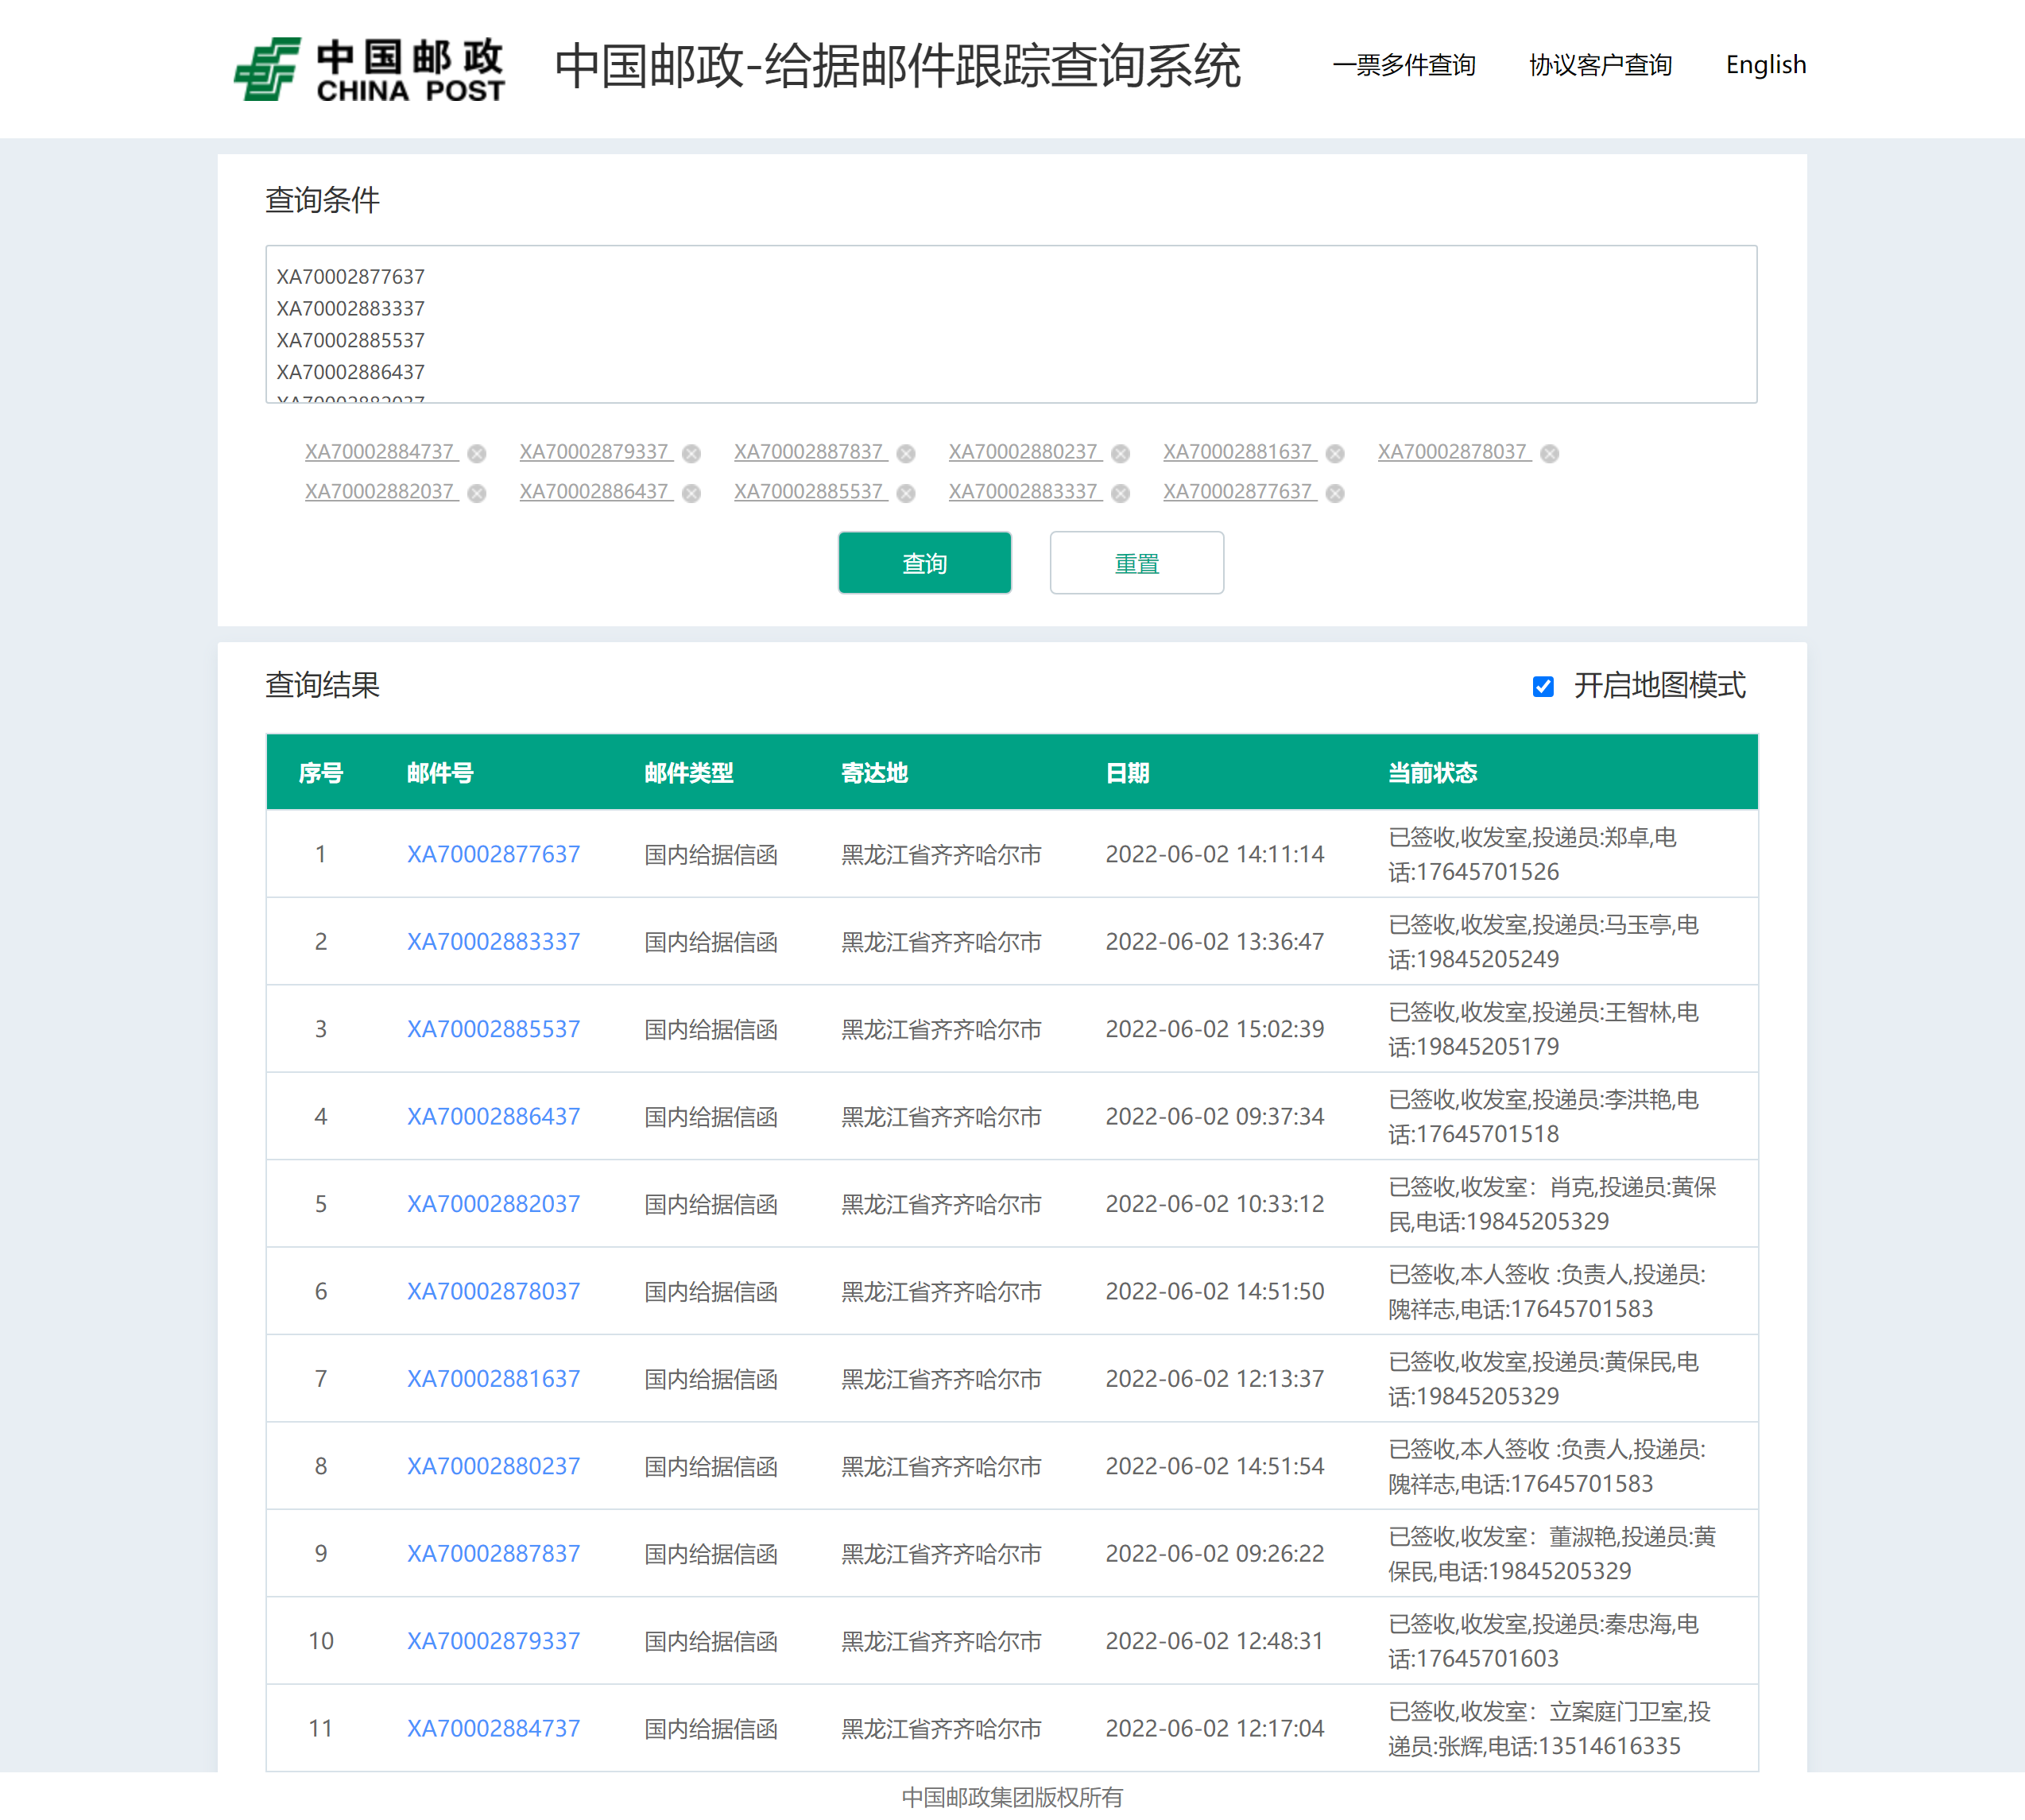Image resolution: width=2025 pixels, height=1820 pixels.
Task: Open result link XA70002880237 in row 8
Action: tap(493, 1467)
